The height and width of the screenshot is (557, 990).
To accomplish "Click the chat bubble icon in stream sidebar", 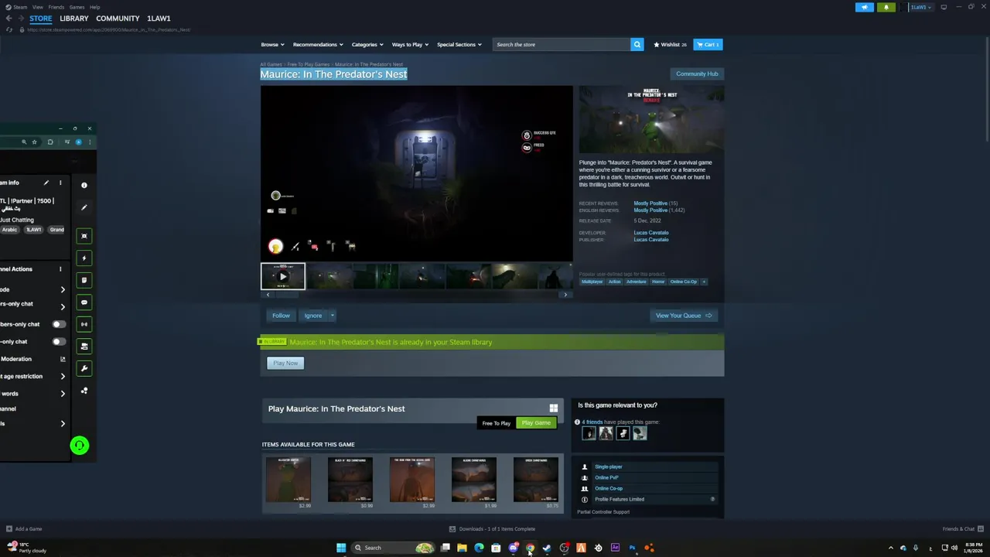I will coord(84,302).
